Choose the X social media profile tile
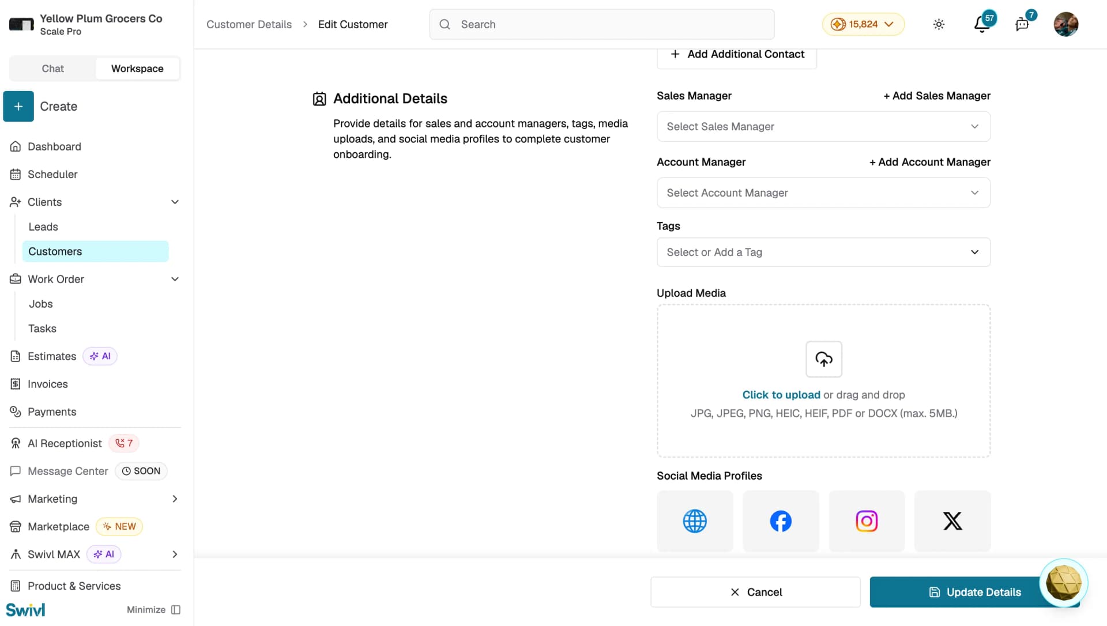Image resolution: width=1107 pixels, height=626 pixels. click(x=952, y=521)
